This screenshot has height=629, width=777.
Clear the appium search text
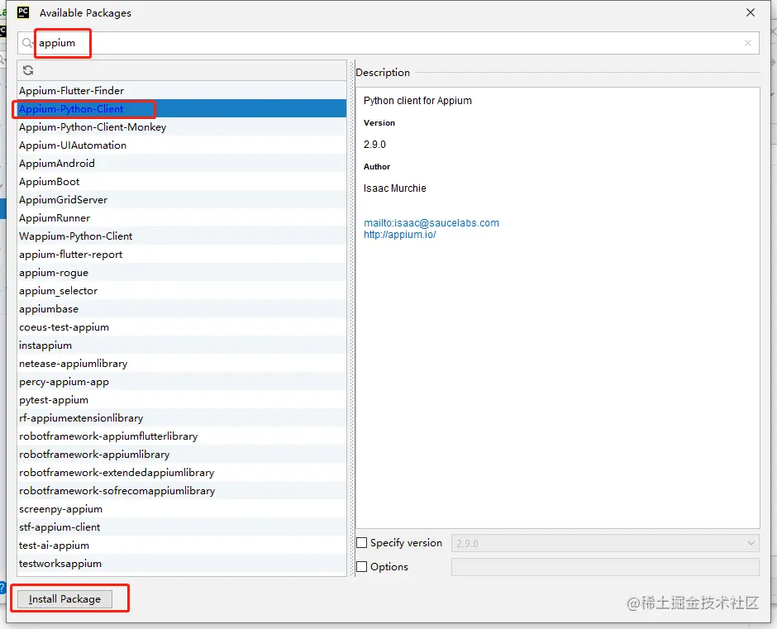click(x=748, y=43)
